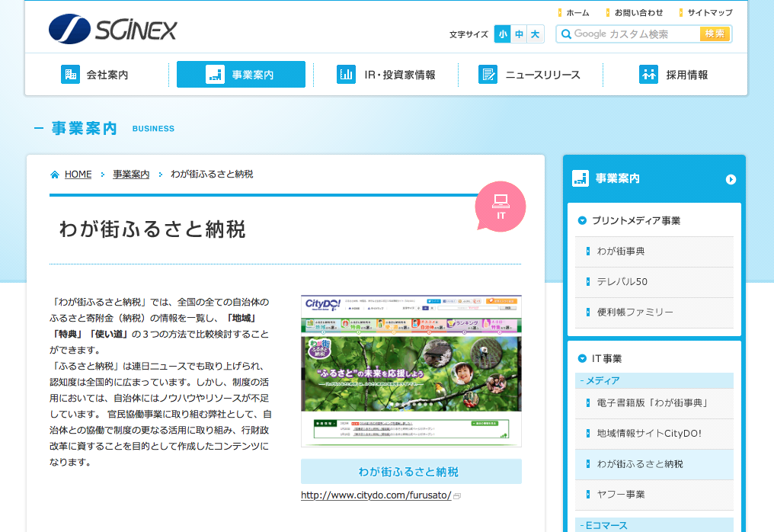Screen dimensions: 774x532
Task: Click the Eコマース subsection label
Action: 654,525
